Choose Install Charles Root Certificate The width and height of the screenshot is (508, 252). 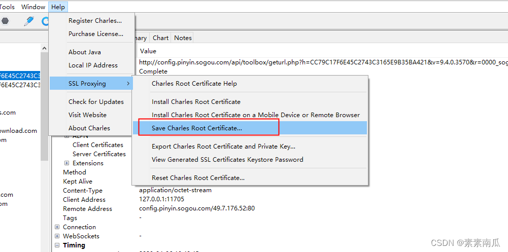[x=196, y=101]
